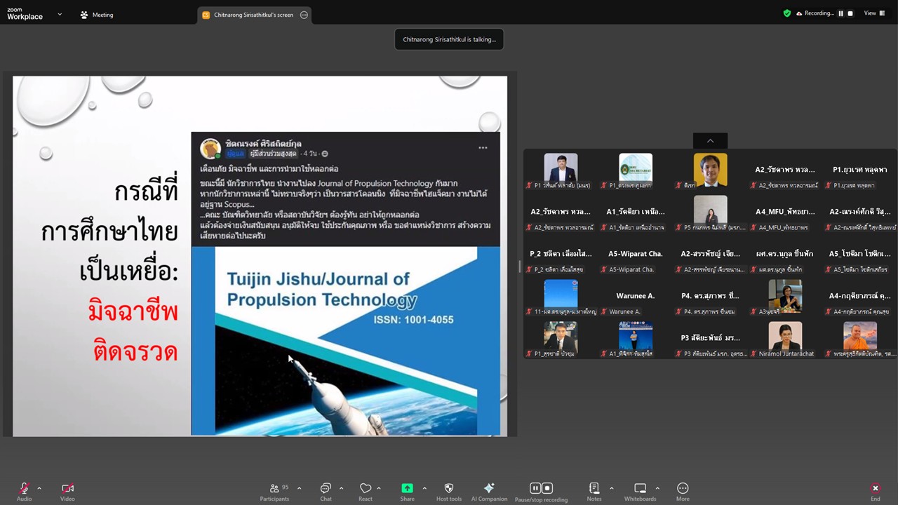Viewport: 898px width, 505px height.
Task: Pause recording in bottom toolbar
Action: [x=535, y=488]
